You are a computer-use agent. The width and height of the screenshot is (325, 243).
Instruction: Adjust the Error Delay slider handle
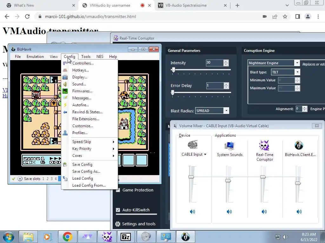(173, 93)
